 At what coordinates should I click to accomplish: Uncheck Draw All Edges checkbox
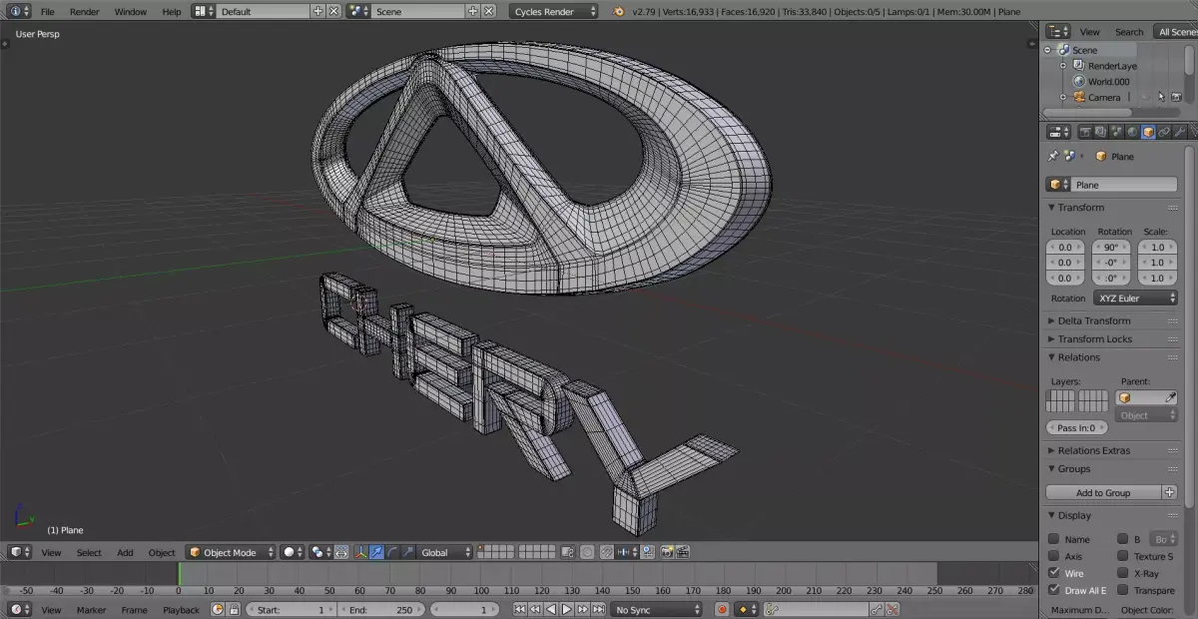coord(1053,590)
